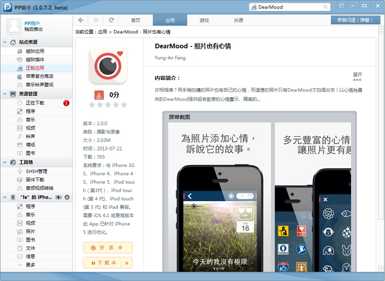This screenshot has width=385, height=281.
Task: Click the PP用户 avatar picture
Action: tap(13, 26)
